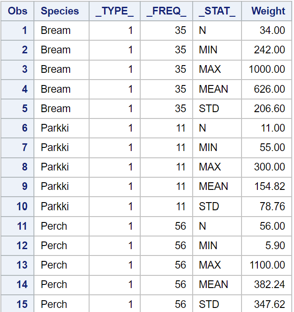The width and height of the screenshot is (294, 312).
Task: Click the Obs column header
Action: (18, 11)
